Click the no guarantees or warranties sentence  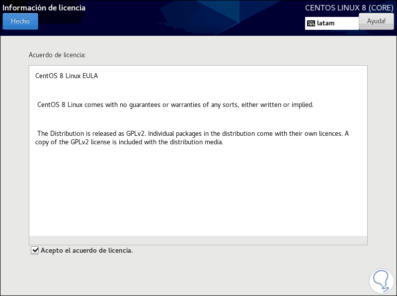click(x=175, y=105)
